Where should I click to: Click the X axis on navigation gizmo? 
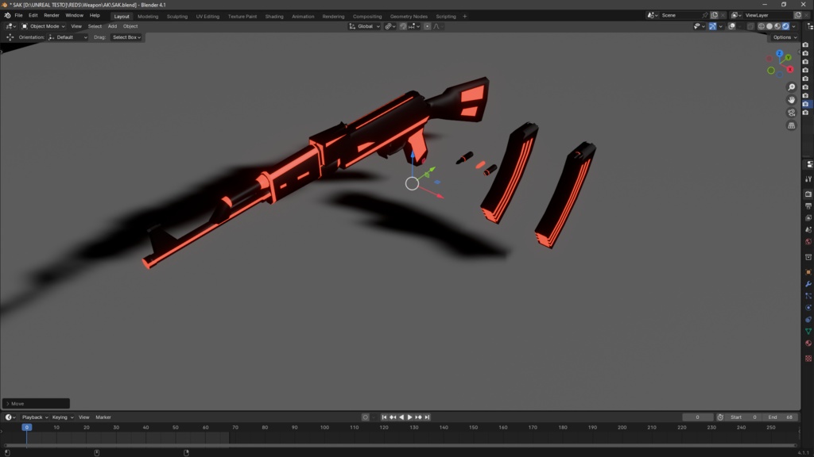[x=790, y=69]
